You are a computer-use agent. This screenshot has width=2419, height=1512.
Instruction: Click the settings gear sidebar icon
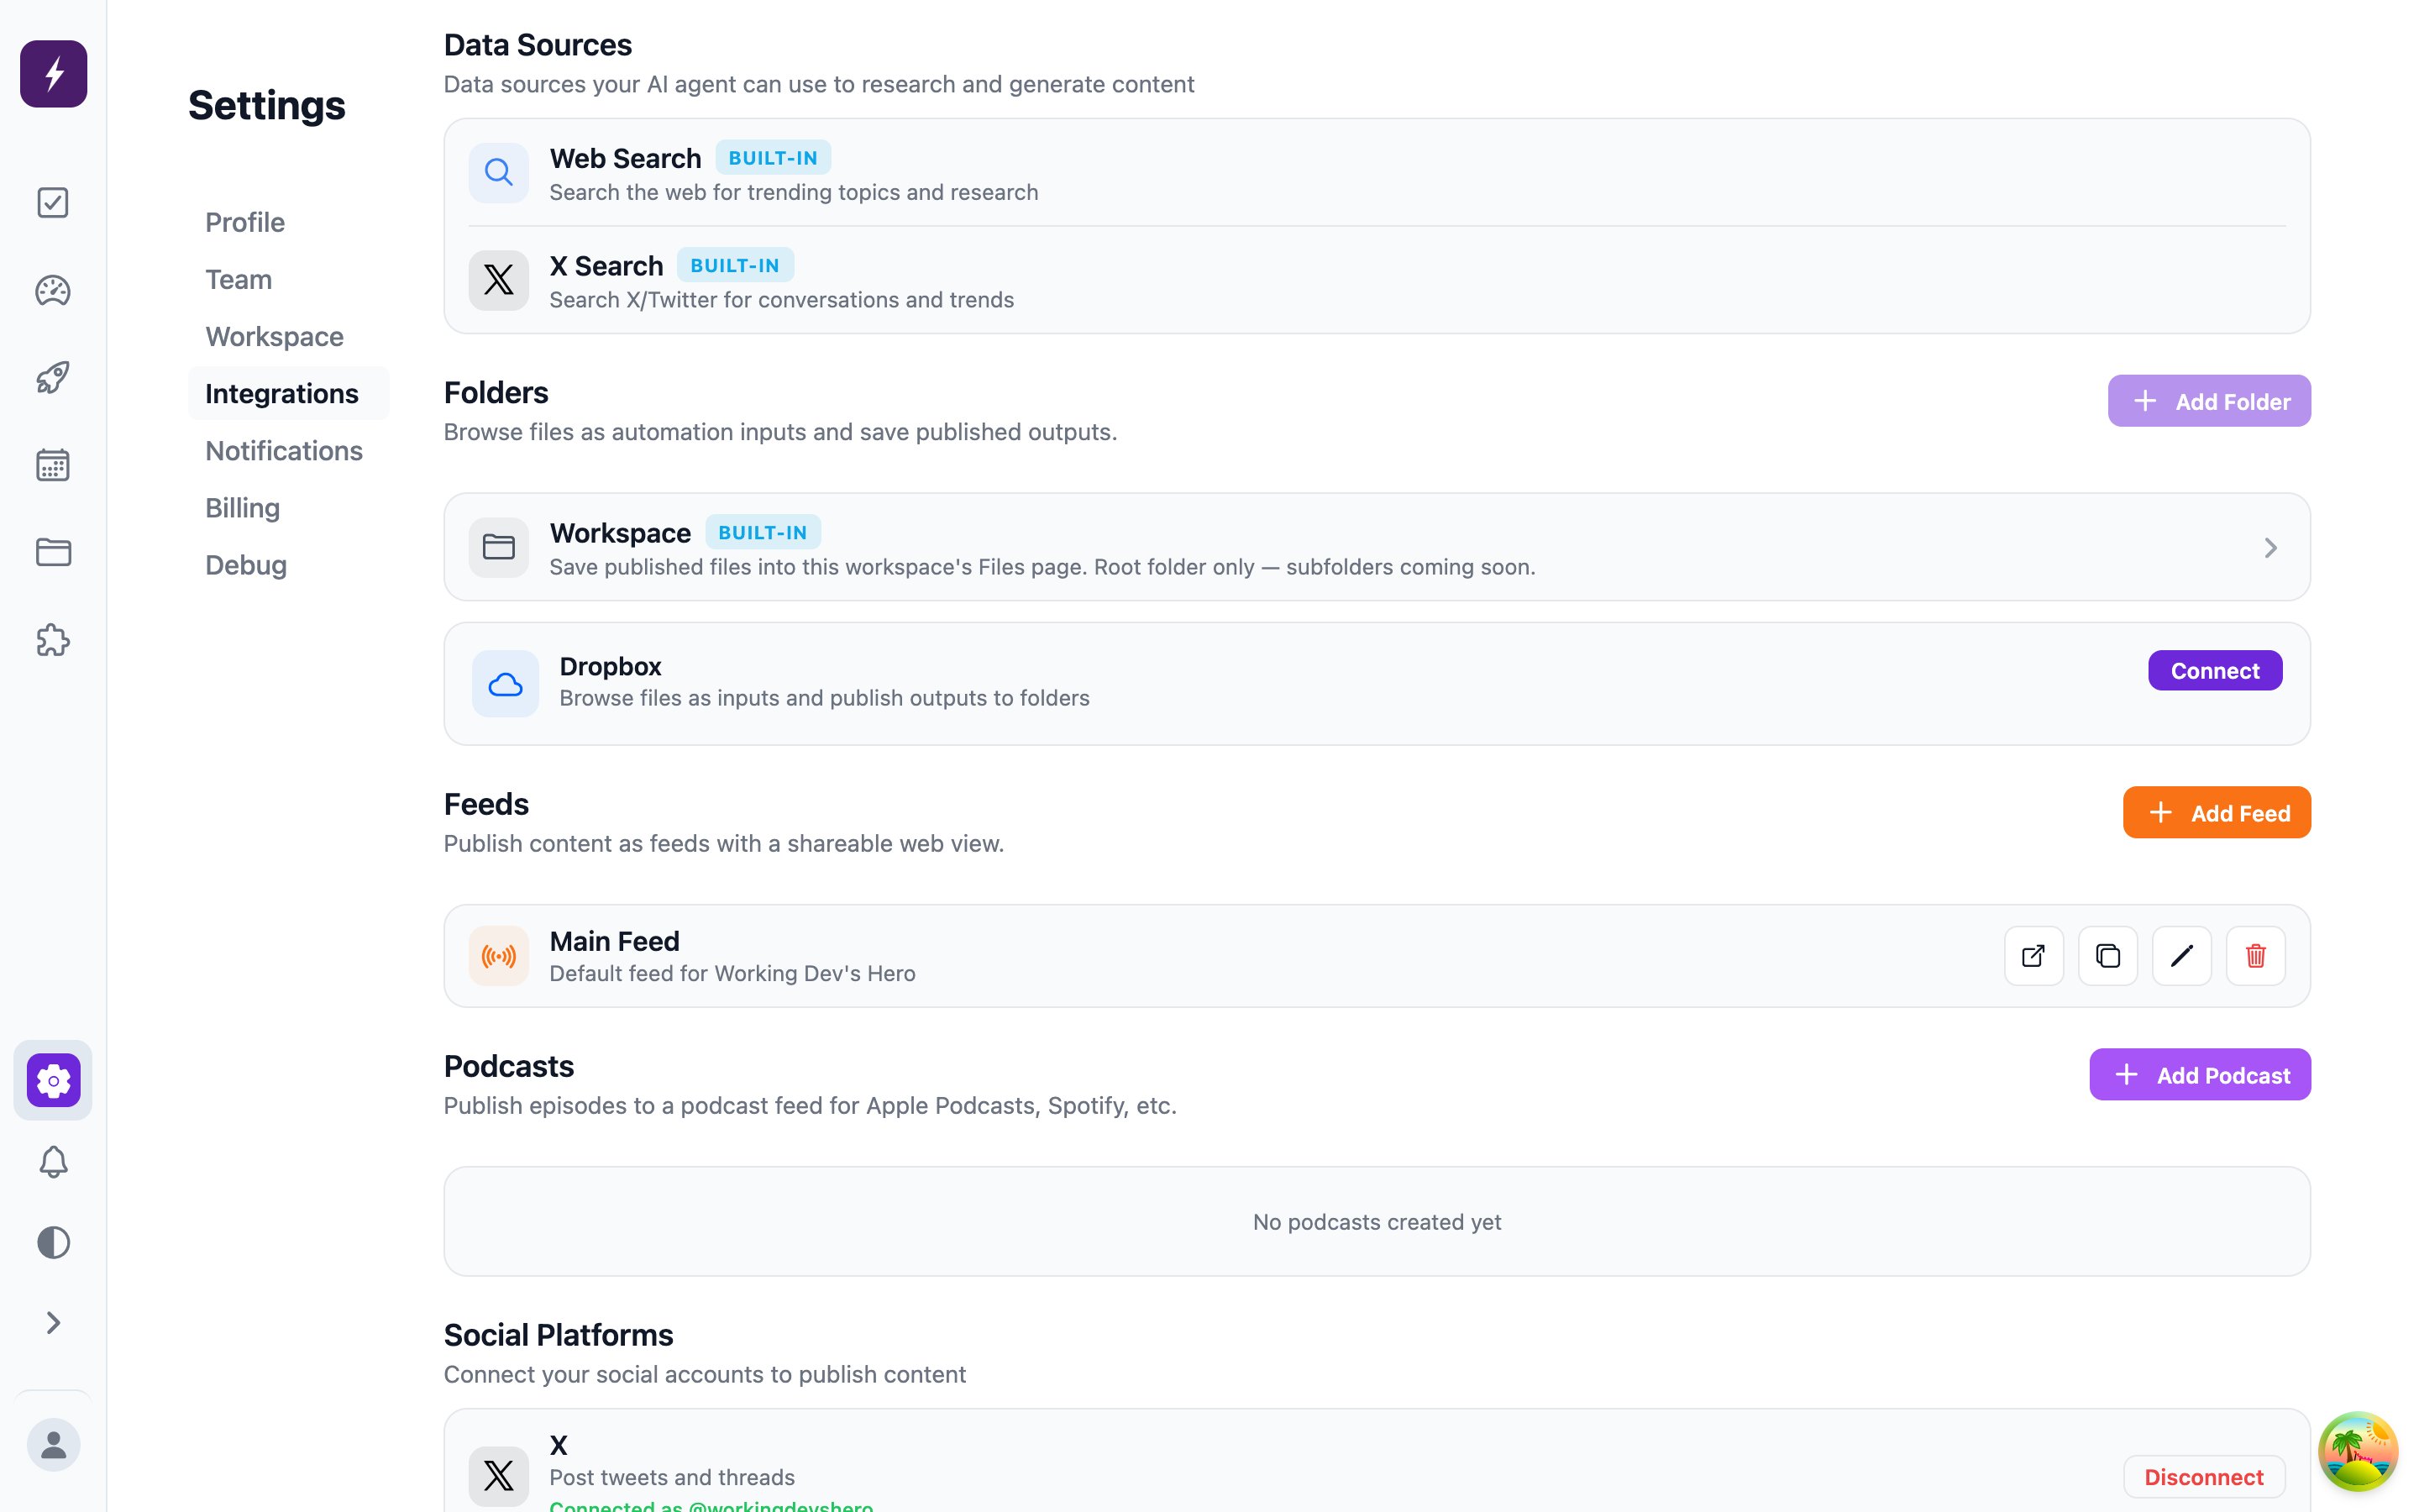53,1080
